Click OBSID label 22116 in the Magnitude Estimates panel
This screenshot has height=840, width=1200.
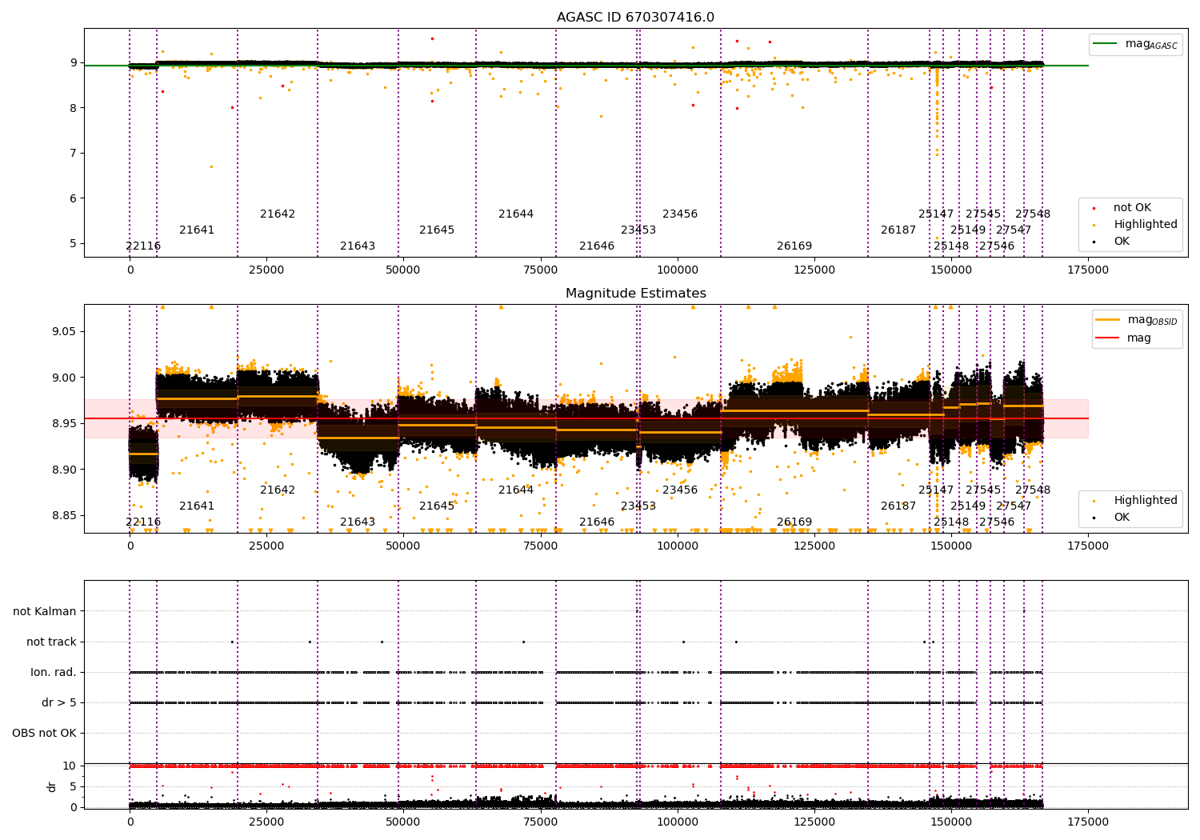pos(143,522)
